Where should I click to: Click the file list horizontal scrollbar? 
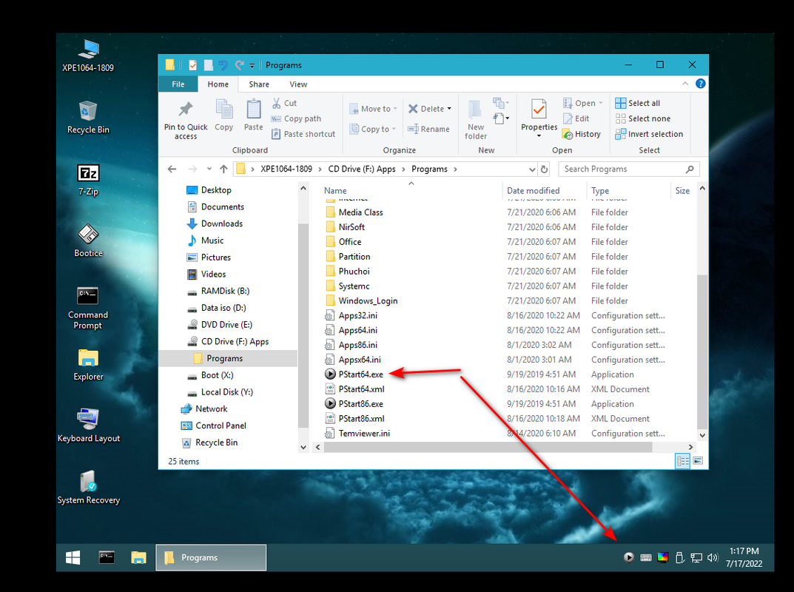[488, 447]
